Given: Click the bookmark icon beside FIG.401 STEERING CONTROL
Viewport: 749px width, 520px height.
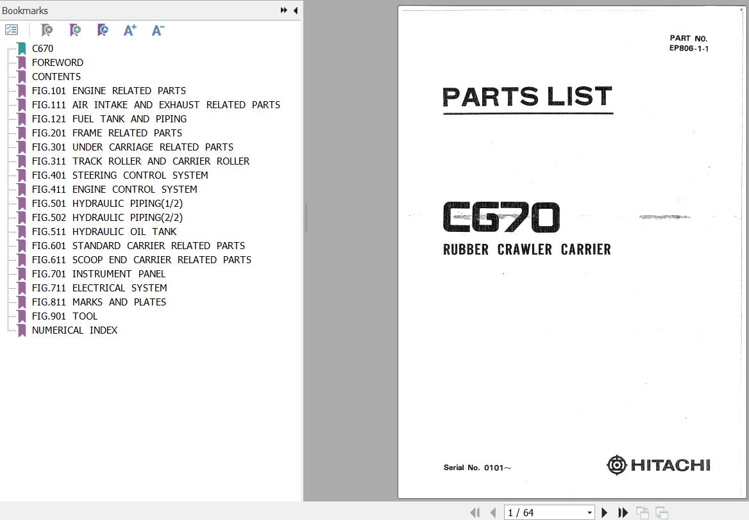Looking at the screenshot, I should (22, 175).
